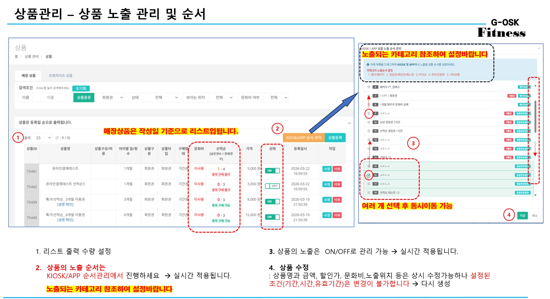Click drag handle for item 6 패키지 PT_양테스

(x=369, y=87)
